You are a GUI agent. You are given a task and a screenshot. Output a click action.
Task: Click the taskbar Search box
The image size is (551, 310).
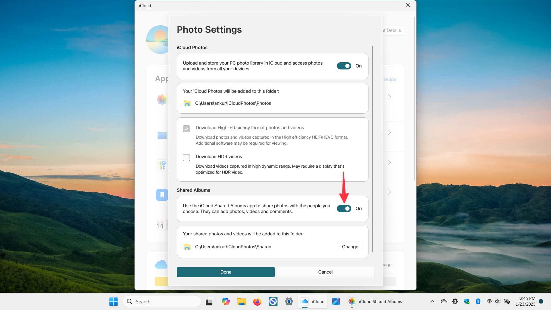coord(162,301)
